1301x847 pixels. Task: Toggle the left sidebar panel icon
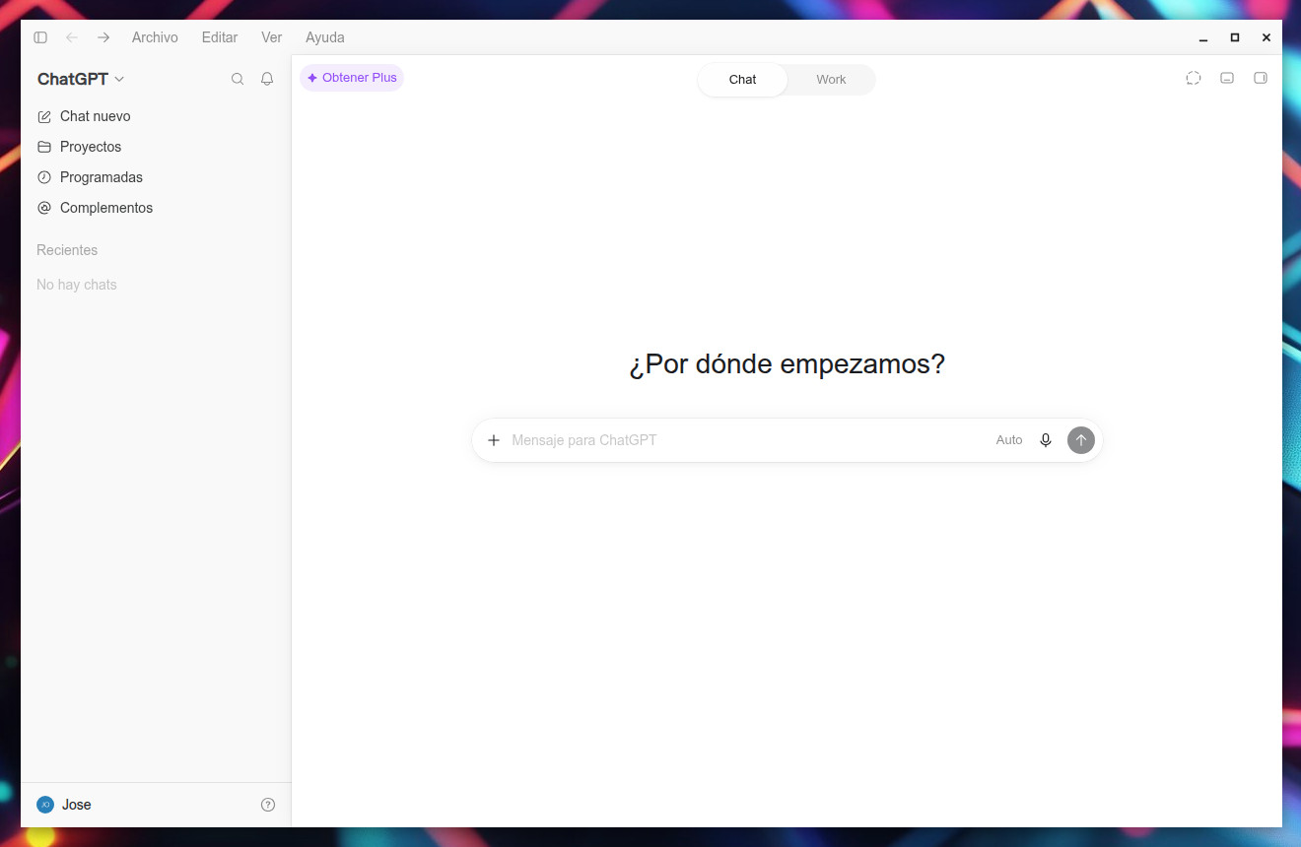tap(40, 37)
